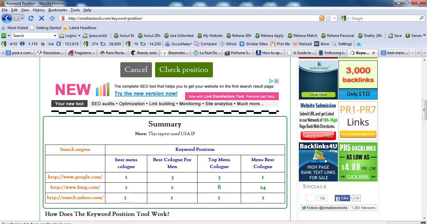Image resolution: width=427 pixels, height=224 pixels.
Task: Select Pick Me in the toolbar
Action: [x=280, y=44]
